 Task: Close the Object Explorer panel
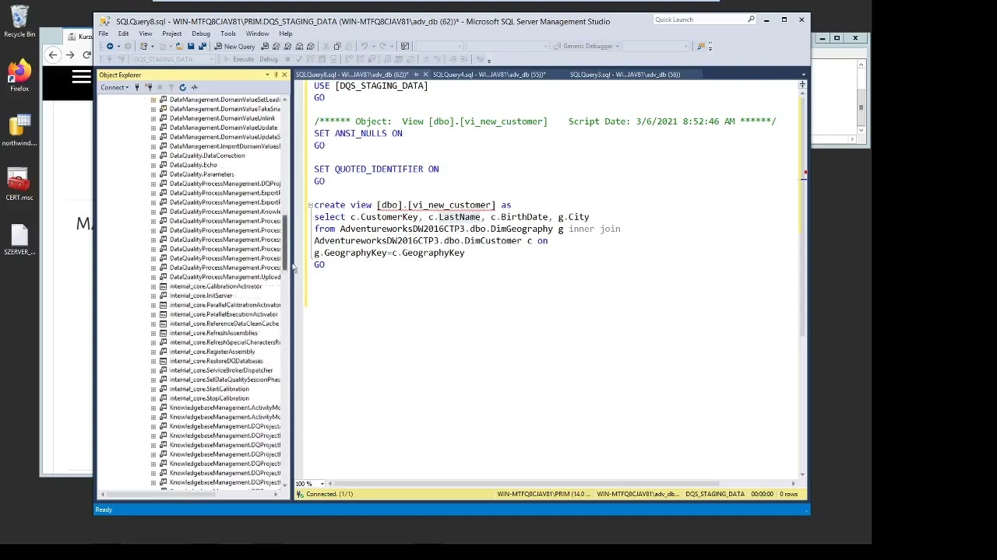pyautogui.click(x=284, y=75)
